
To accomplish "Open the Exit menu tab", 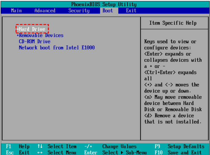I will (131, 11).
